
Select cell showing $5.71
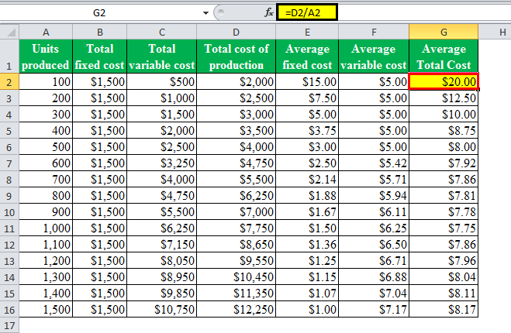click(374, 179)
